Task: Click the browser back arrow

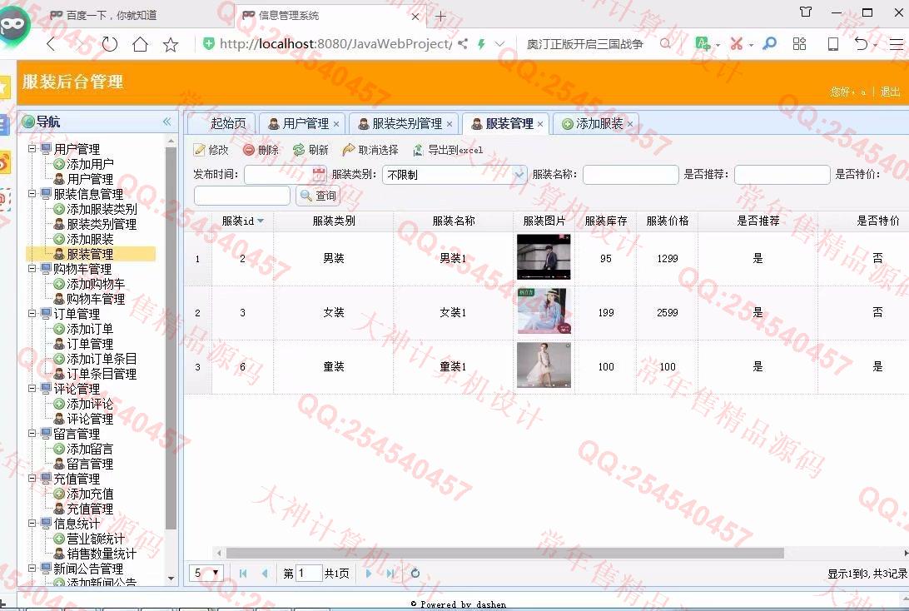Action: (51, 44)
